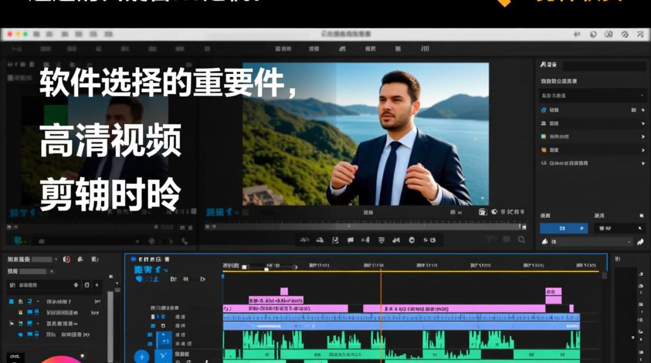Click the red circled icon in left panel header

pos(66,259)
